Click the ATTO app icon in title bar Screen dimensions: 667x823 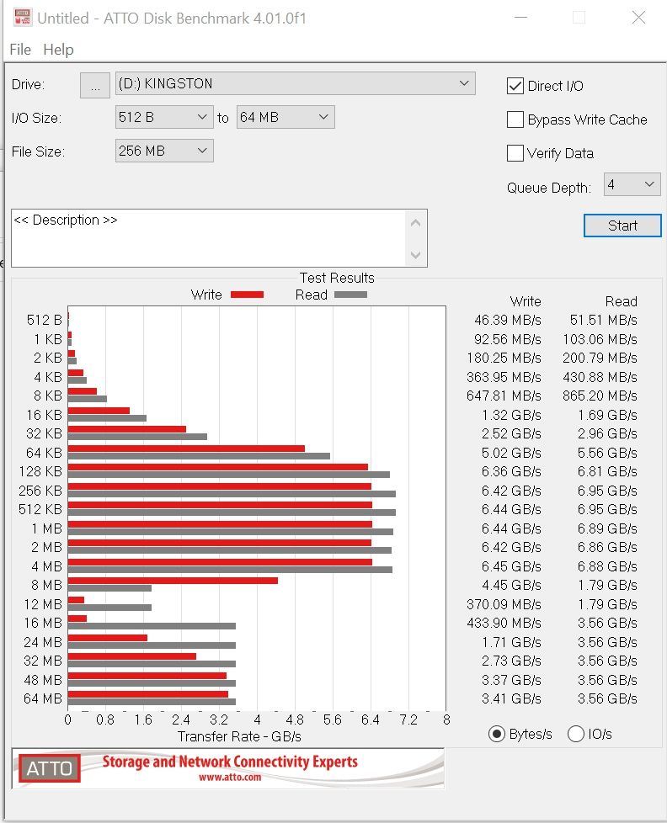click(22, 18)
